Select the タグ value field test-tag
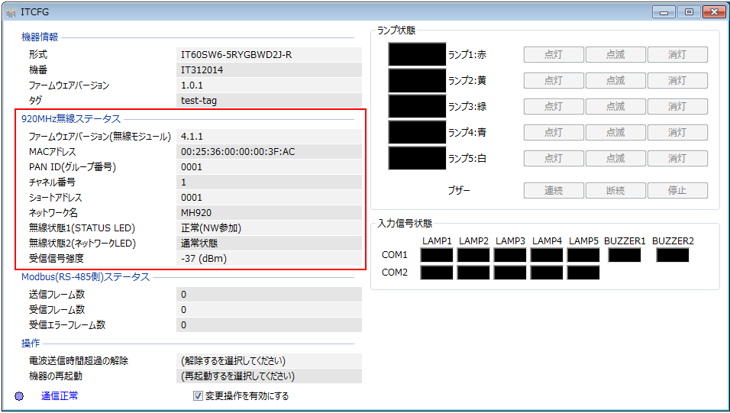Screen dimensions: 730x413 coord(268,100)
